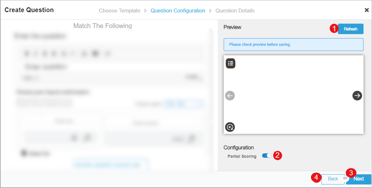Refresh the question preview
Screen dimensions: 372x188
(x=350, y=29)
